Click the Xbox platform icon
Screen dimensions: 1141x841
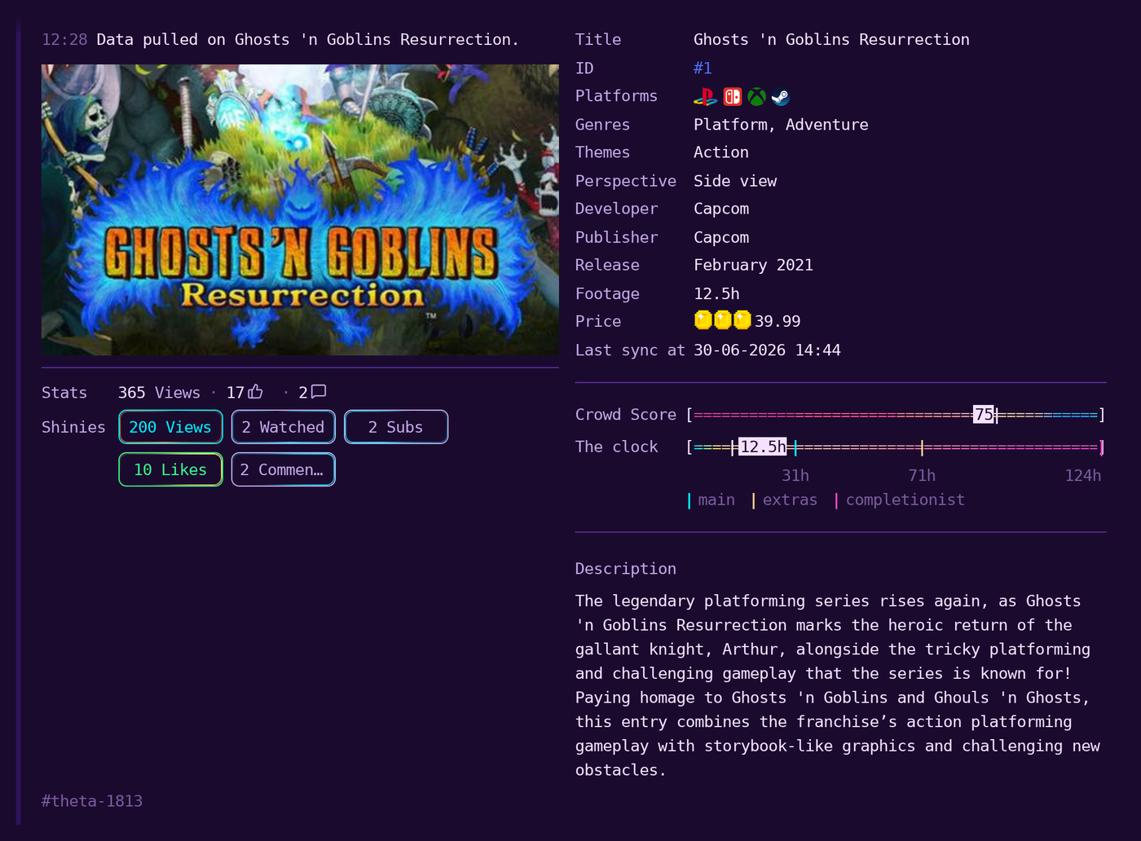point(757,97)
